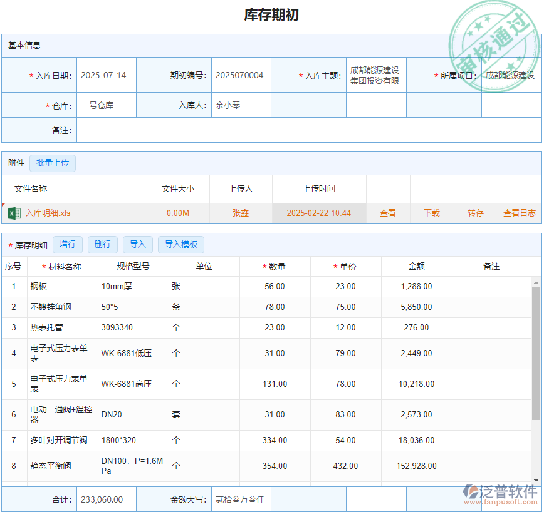Click the 批量上传 button
This screenshot has width=544, height=512.
pyautogui.click(x=53, y=163)
